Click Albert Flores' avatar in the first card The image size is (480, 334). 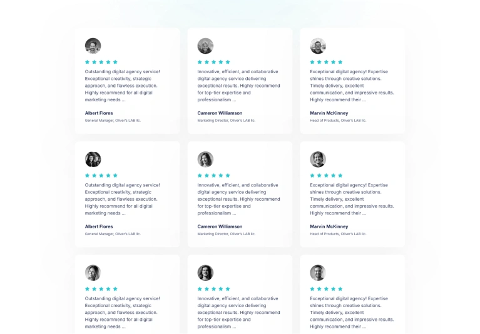[x=93, y=46]
